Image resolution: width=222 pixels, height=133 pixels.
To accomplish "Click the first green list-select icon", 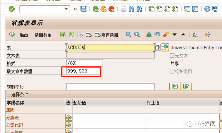I will (63, 34).
